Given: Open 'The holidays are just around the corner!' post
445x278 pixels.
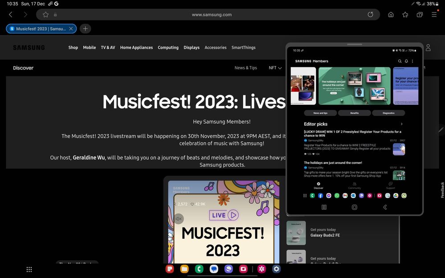Looking at the screenshot, I should [x=355, y=170].
